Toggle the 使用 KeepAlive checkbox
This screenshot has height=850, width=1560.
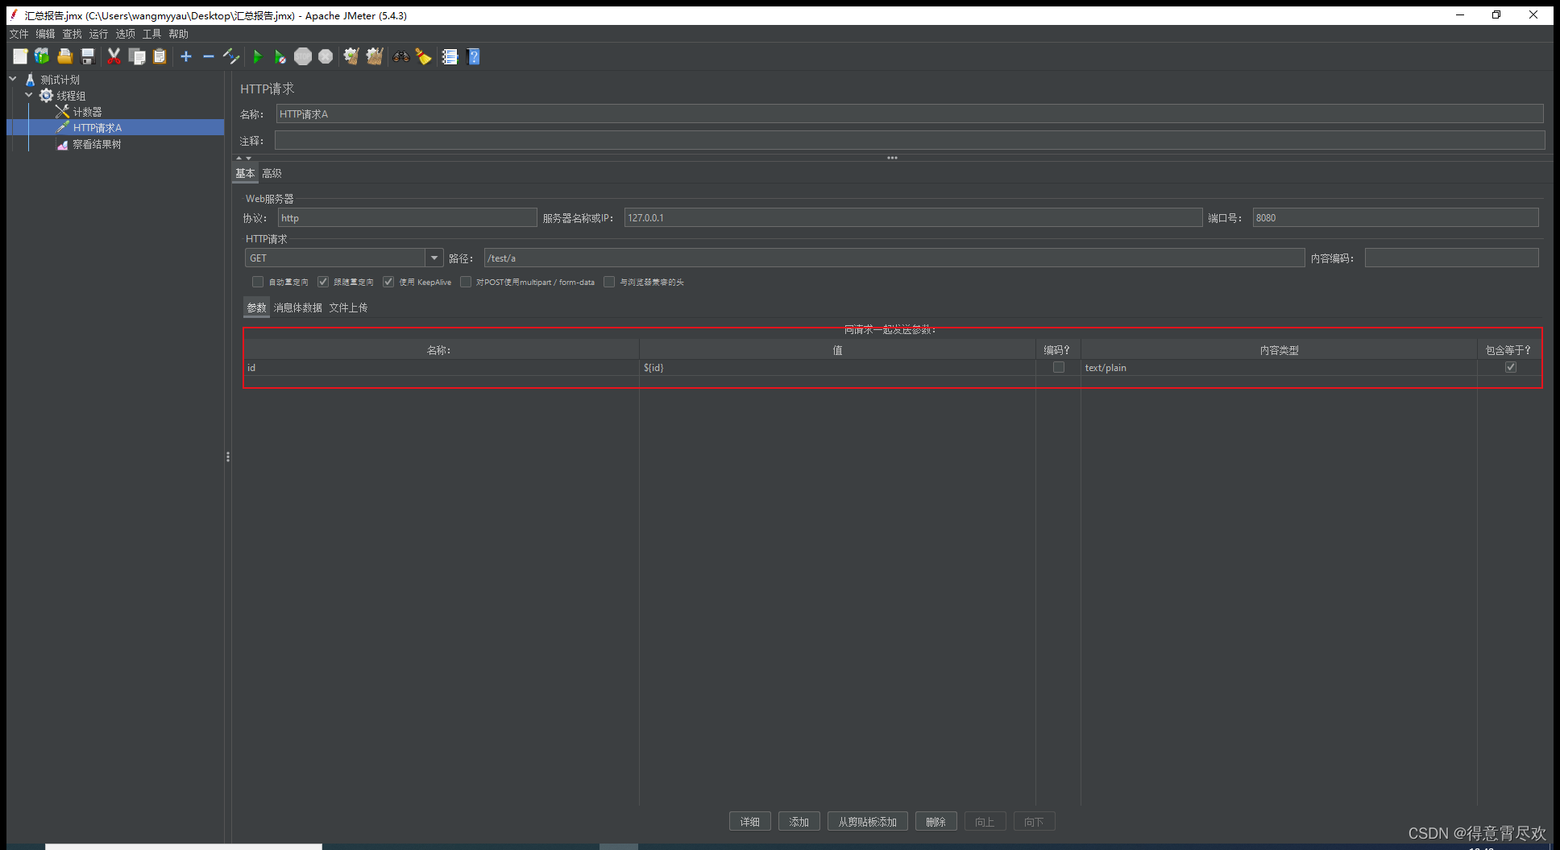(388, 282)
